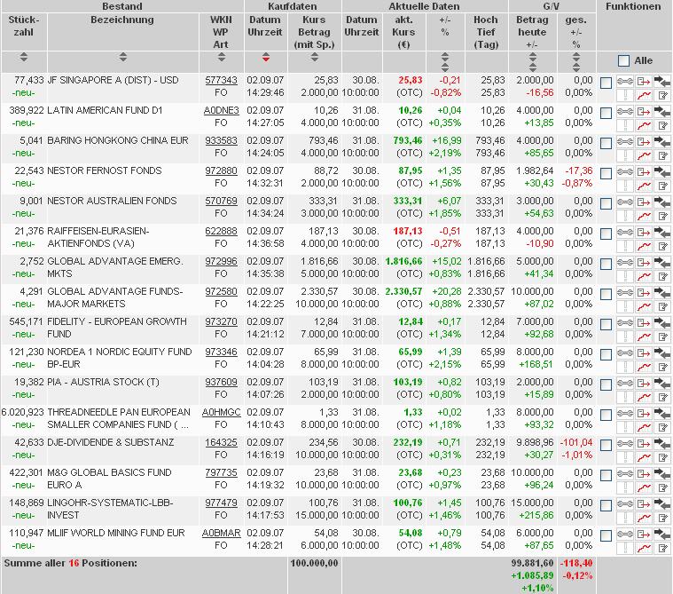Show chart for NESTOR AUSTRALIEN FONDS

(644, 216)
